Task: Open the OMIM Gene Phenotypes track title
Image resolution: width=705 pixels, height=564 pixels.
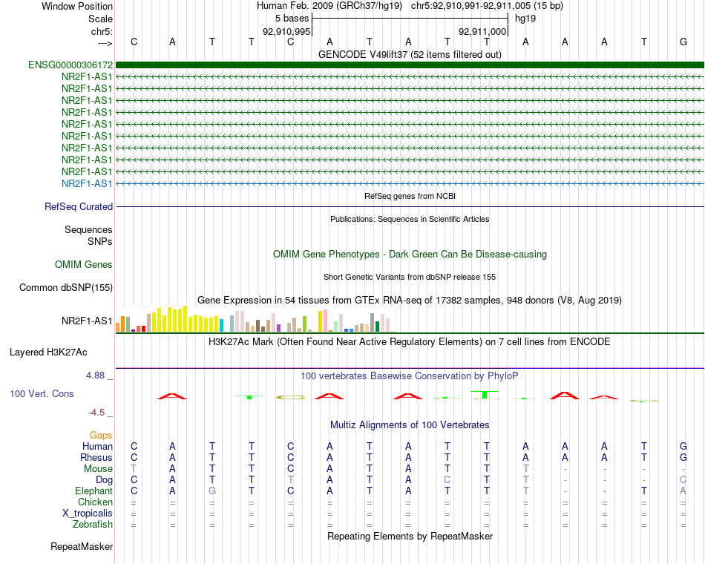Action: (x=410, y=254)
